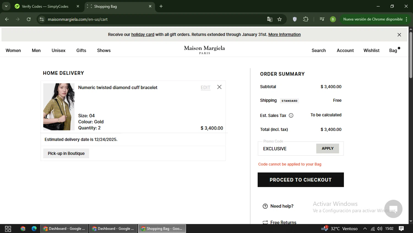
Task: Edit the bracelet item
Action: (x=205, y=87)
